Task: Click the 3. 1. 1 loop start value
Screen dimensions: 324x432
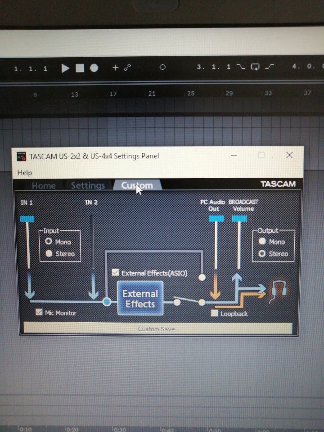Action: (213, 67)
